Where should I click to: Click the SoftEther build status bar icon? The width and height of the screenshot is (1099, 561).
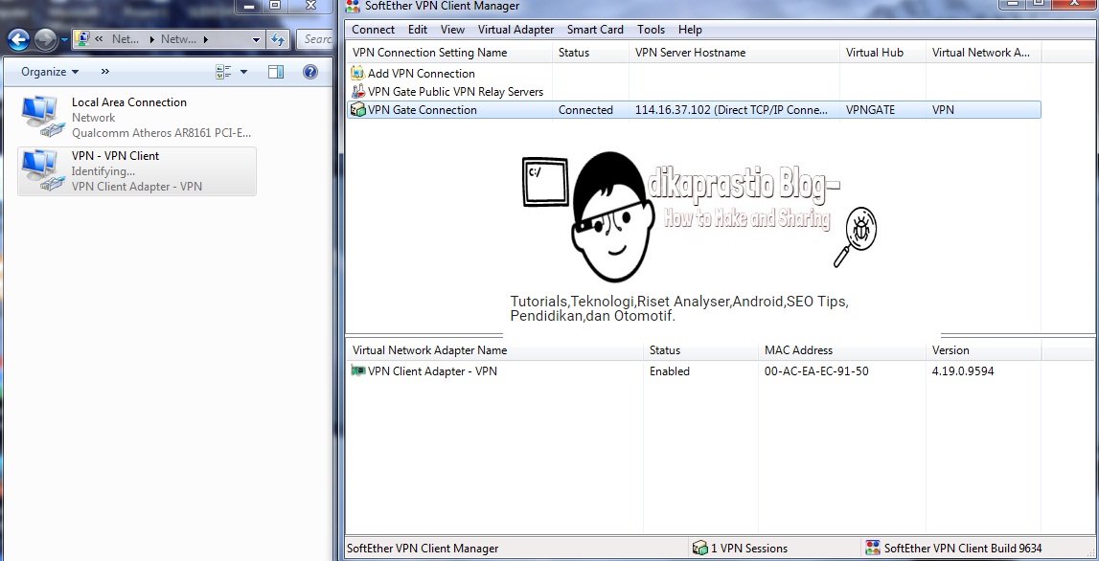tap(873, 548)
